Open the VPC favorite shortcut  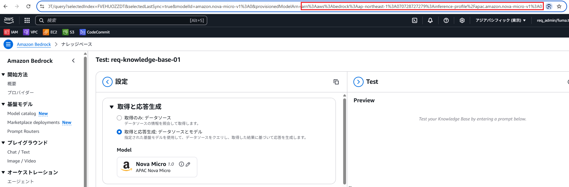31,32
